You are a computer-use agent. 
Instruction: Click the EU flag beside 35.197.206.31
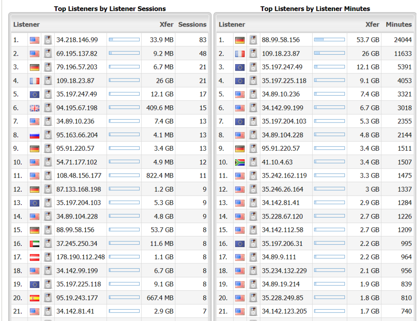240,244
